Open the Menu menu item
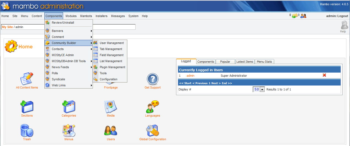This screenshot has height=146, width=350. pos(25,16)
